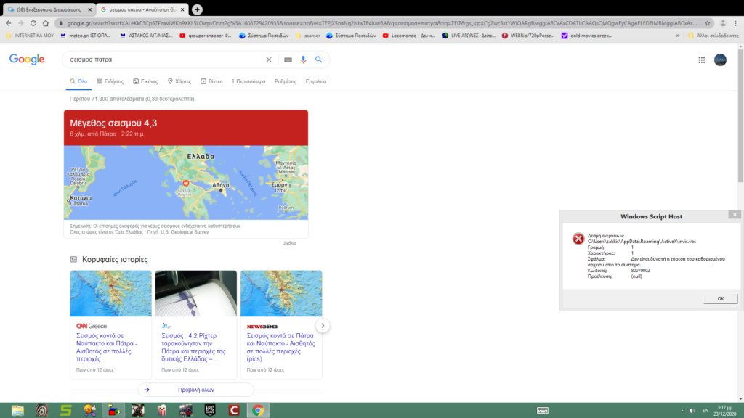
Task: Open the touch keyboard from the taskbar
Action: (542, 411)
